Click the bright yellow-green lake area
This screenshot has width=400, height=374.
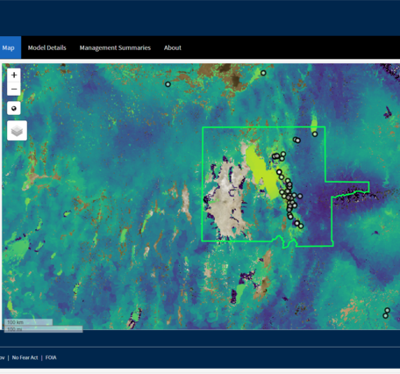[x=261, y=173]
